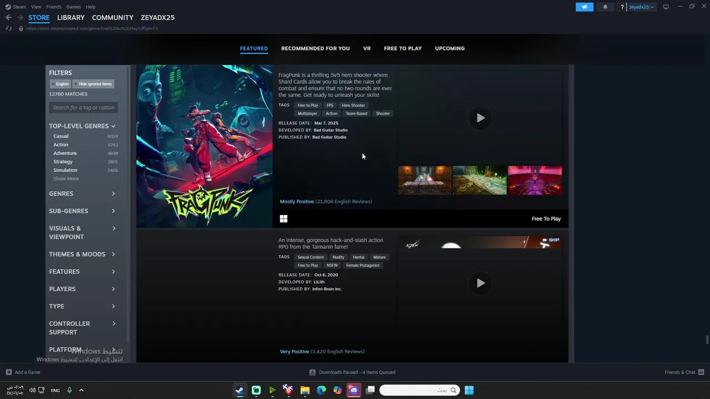Click the microphone tray icon
The height and width of the screenshot is (399, 710).
click(x=69, y=390)
